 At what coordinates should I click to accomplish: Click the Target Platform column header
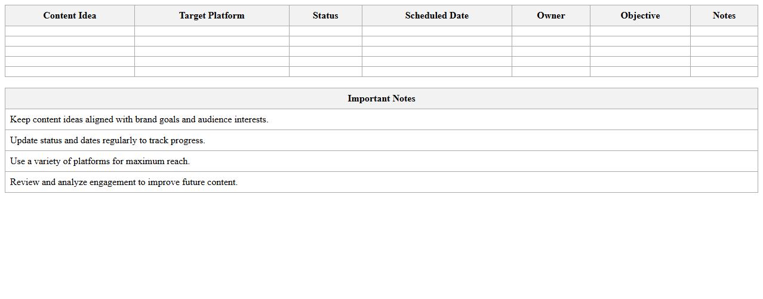pos(212,16)
